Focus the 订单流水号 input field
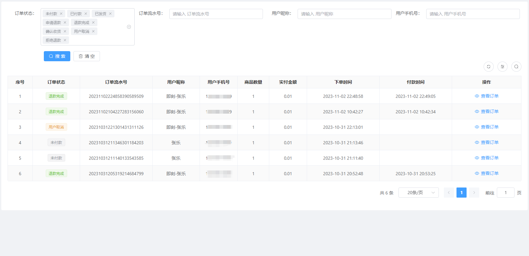The height and width of the screenshot is (256, 529). [x=216, y=14]
